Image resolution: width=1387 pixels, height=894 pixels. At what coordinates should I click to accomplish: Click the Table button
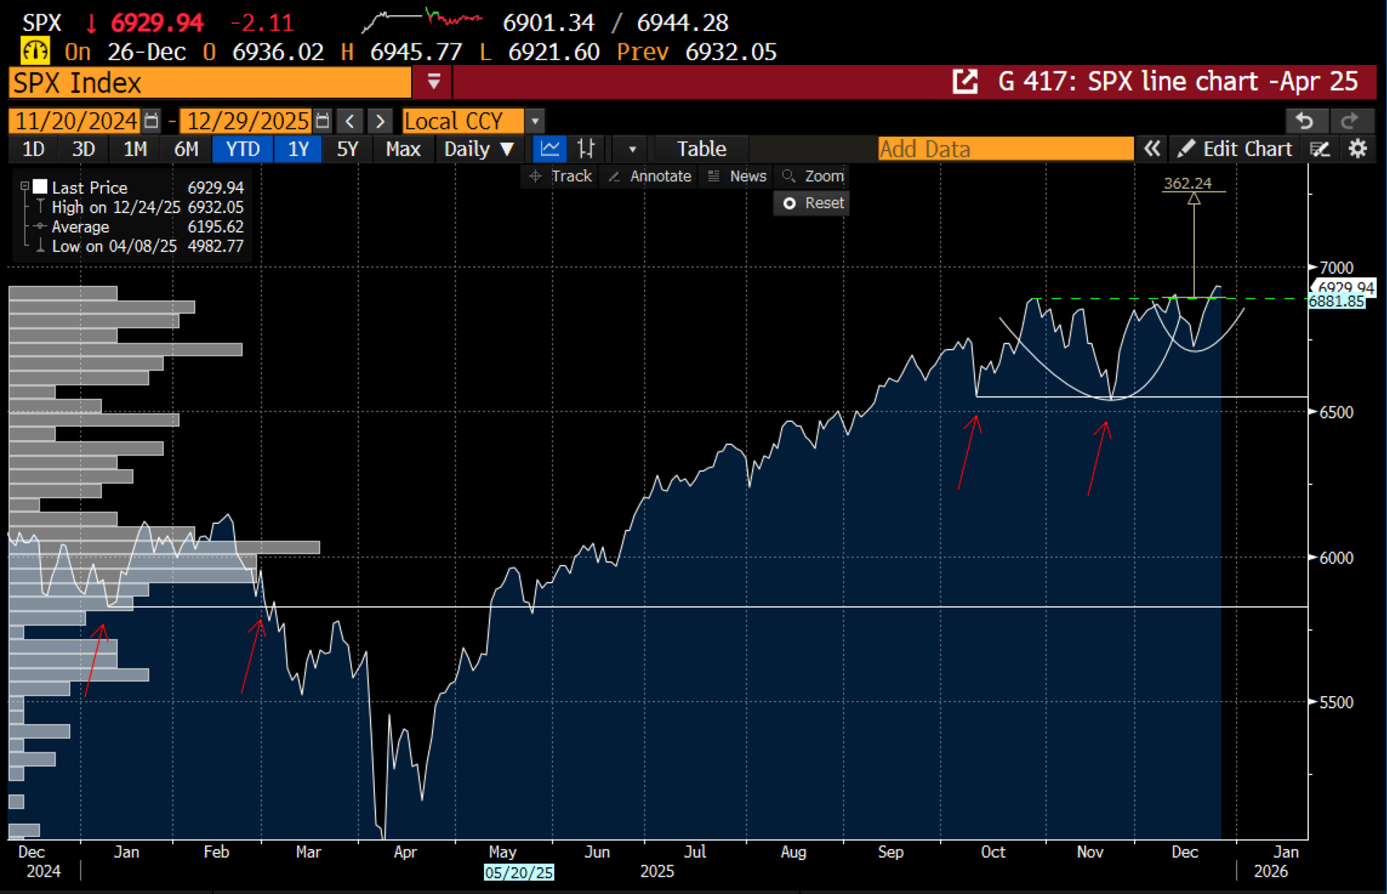[x=701, y=149]
